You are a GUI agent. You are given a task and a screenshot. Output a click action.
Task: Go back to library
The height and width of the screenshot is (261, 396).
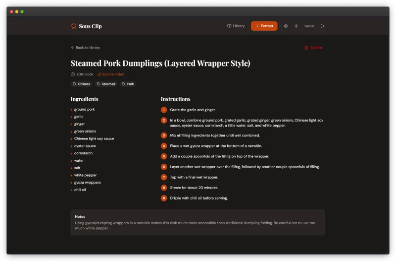pos(85,48)
